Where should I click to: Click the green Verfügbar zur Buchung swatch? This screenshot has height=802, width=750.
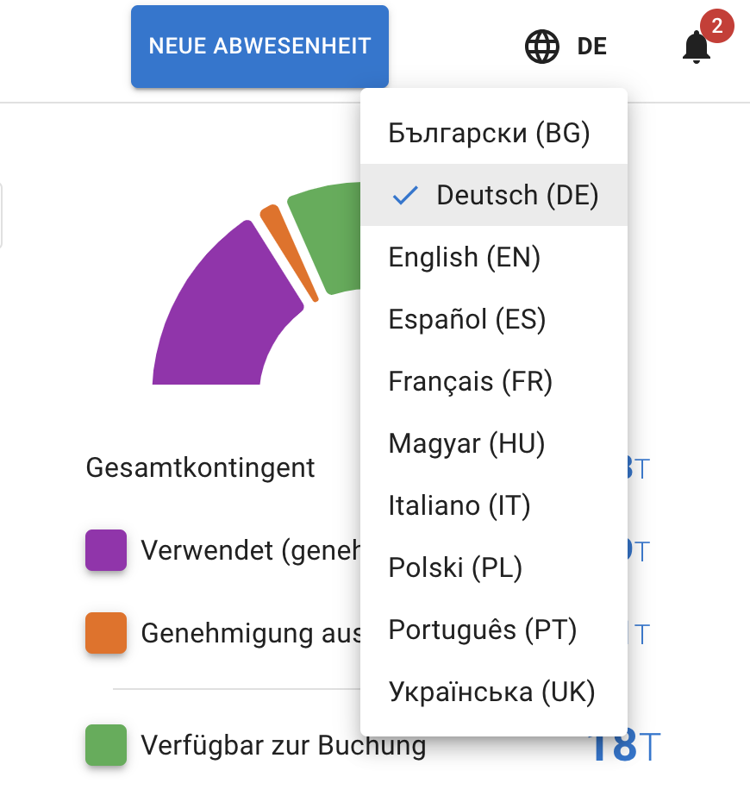coord(105,745)
